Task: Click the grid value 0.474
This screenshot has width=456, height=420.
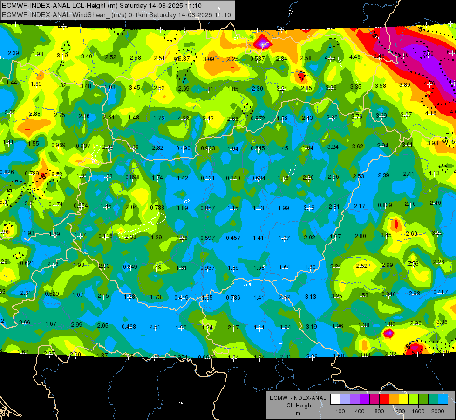Action: click(x=55, y=204)
